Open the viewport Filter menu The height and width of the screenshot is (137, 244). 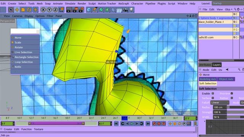[x=50, y=16]
